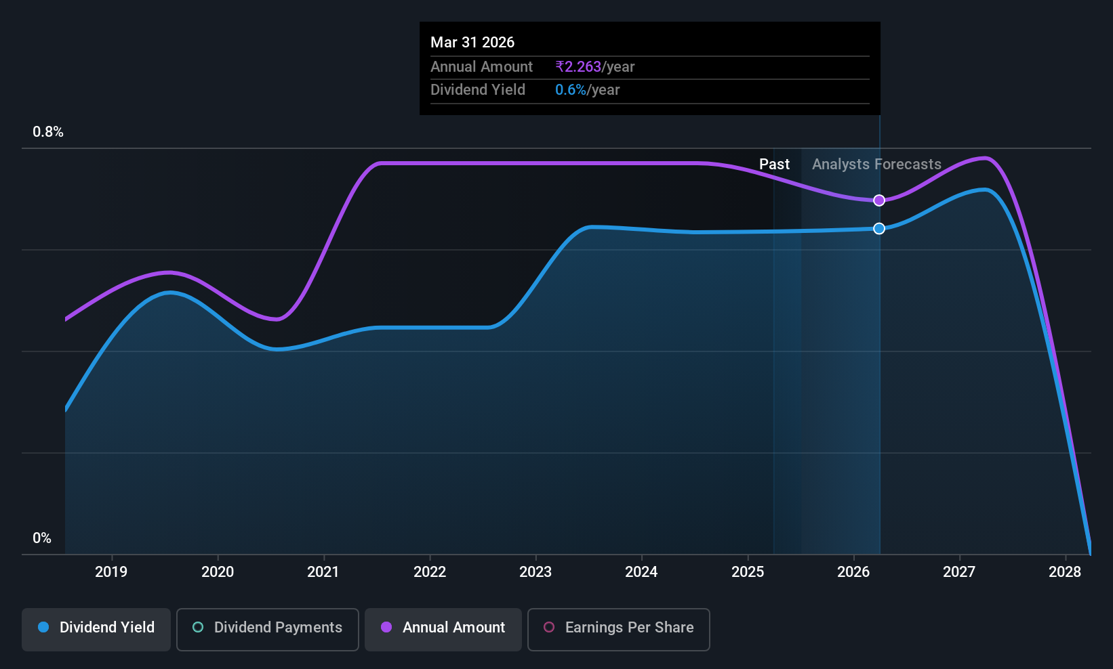Click the Mar 31 2026 tooltip date

pyautogui.click(x=472, y=43)
